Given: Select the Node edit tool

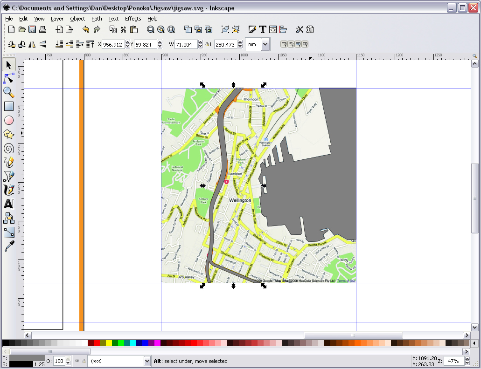Looking at the screenshot, I should pyautogui.click(x=8, y=79).
